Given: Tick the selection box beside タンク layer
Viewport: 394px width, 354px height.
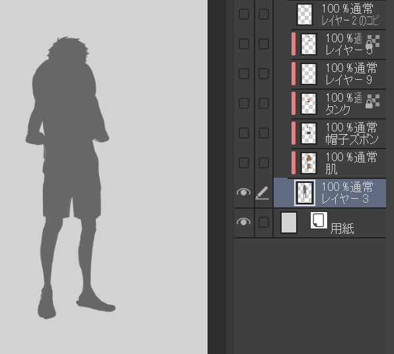Looking at the screenshot, I should click(264, 103).
